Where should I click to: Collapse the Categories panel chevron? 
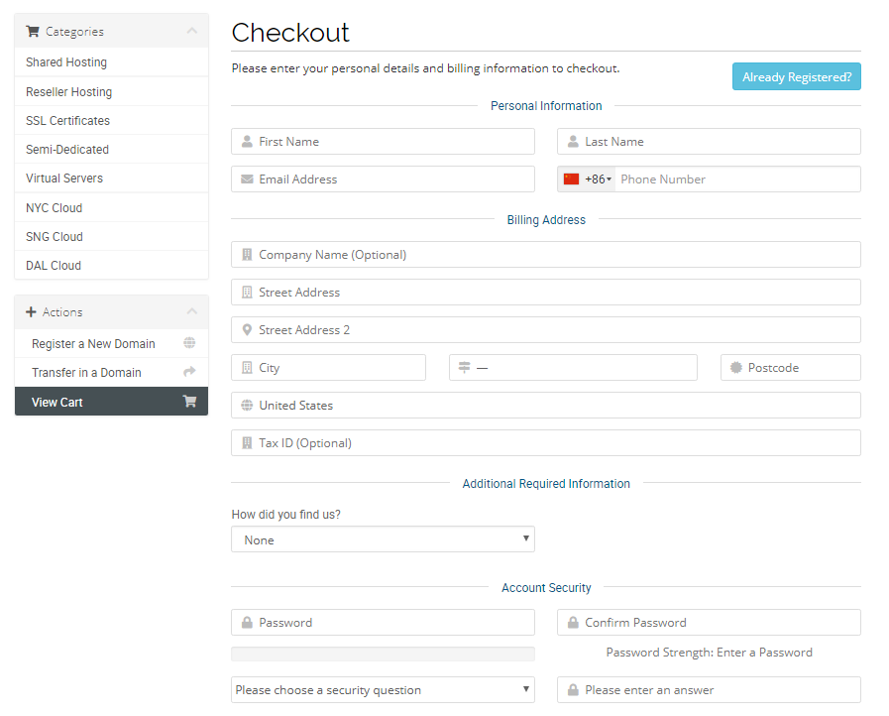point(191,32)
